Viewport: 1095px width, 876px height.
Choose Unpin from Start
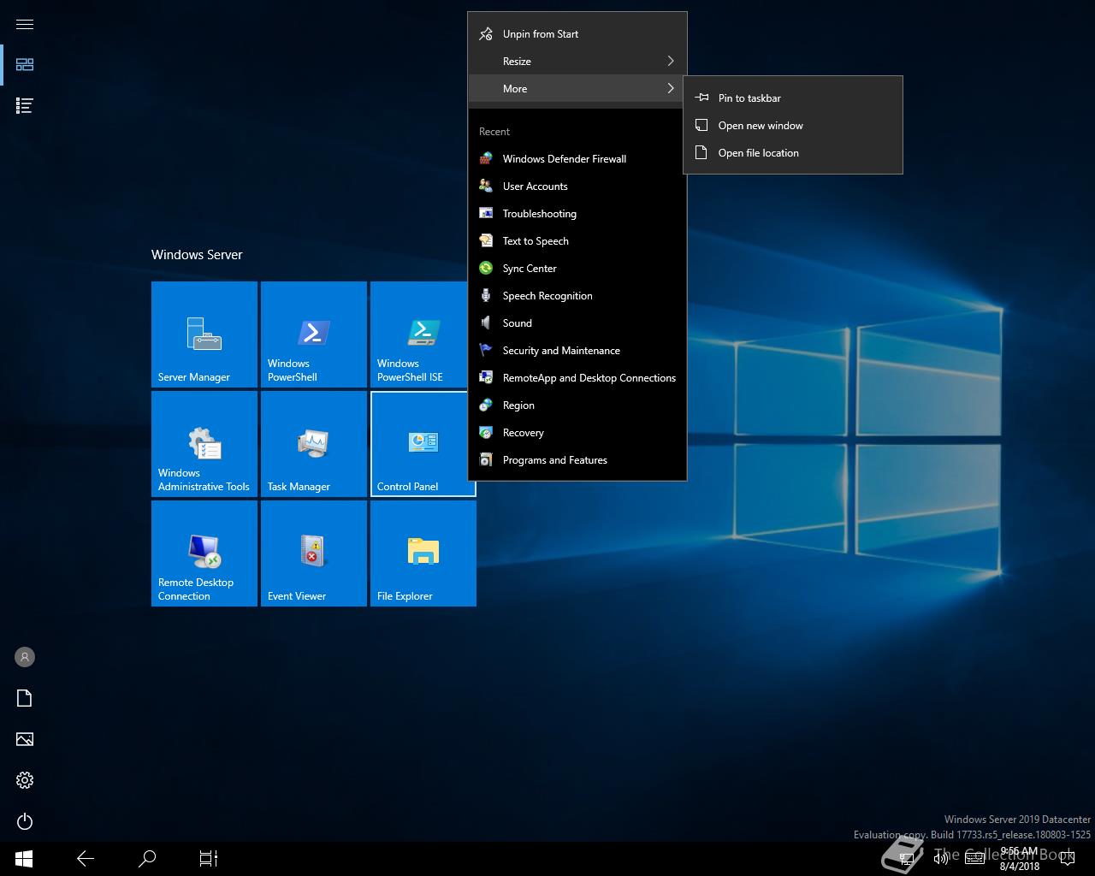click(577, 34)
